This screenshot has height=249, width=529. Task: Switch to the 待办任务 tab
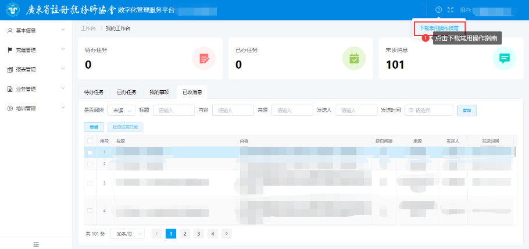tap(94, 92)
